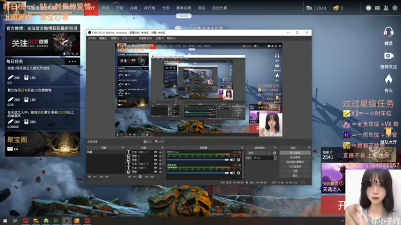This screenshot has width=401, height=225.
Task: Open the OBS 场景集合(S) menu
Action: point(145,38)
